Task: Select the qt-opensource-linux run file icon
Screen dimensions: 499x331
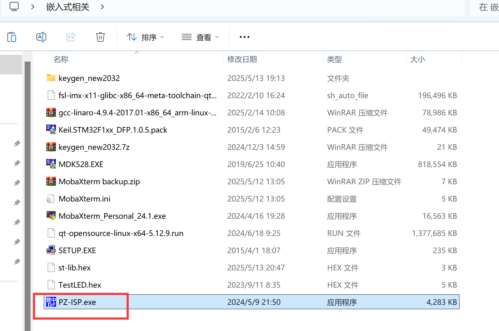Action: [51, 233]
